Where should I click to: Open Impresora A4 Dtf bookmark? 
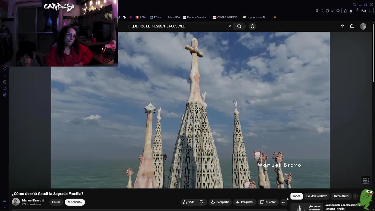pos(256,17)
